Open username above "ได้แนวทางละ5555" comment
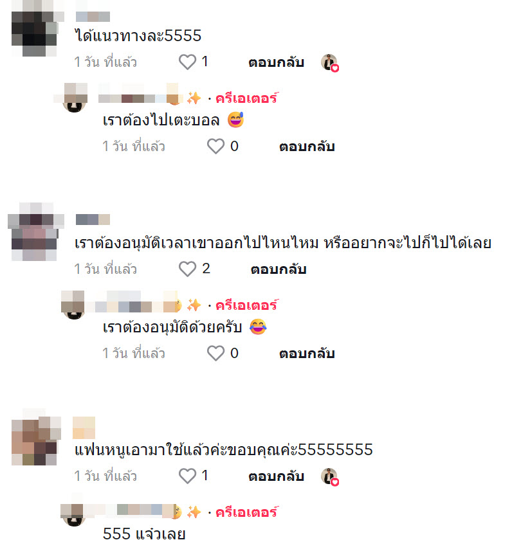 (93, 17)
